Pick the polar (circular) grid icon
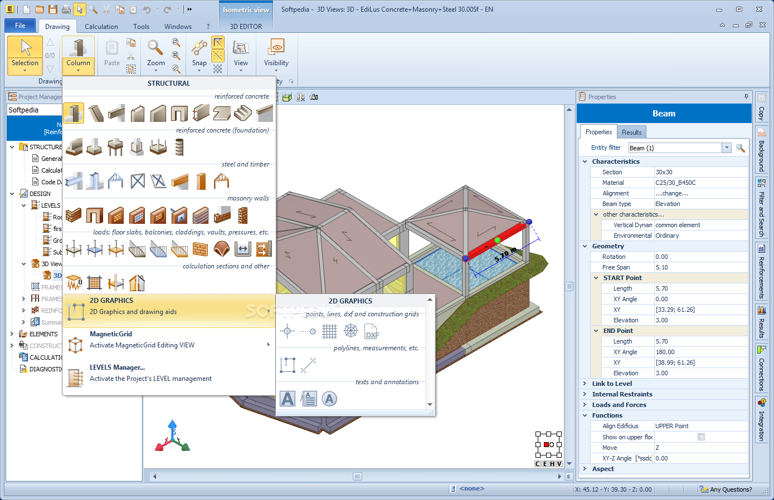The image size is (774, 500). pos(351,332)
